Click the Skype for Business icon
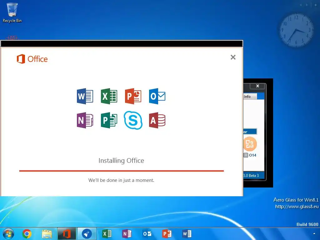This screenshot has height=240, width=320. coord(133,120)
